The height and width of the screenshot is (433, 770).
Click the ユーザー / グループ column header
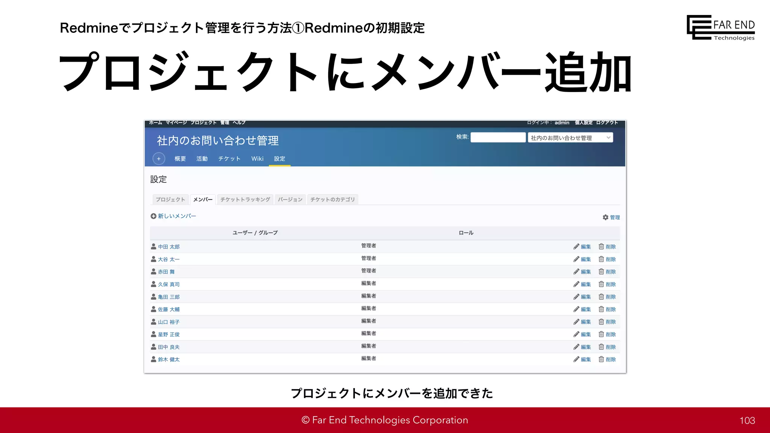[255, 233]
